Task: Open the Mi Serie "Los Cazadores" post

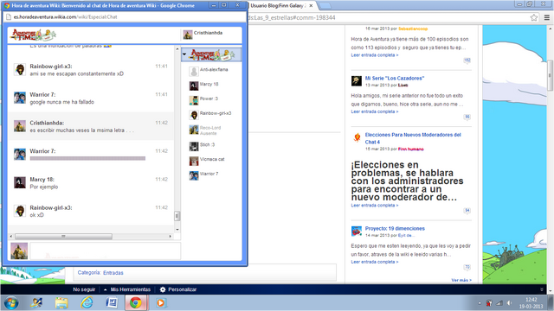Action: coord(395,79)
